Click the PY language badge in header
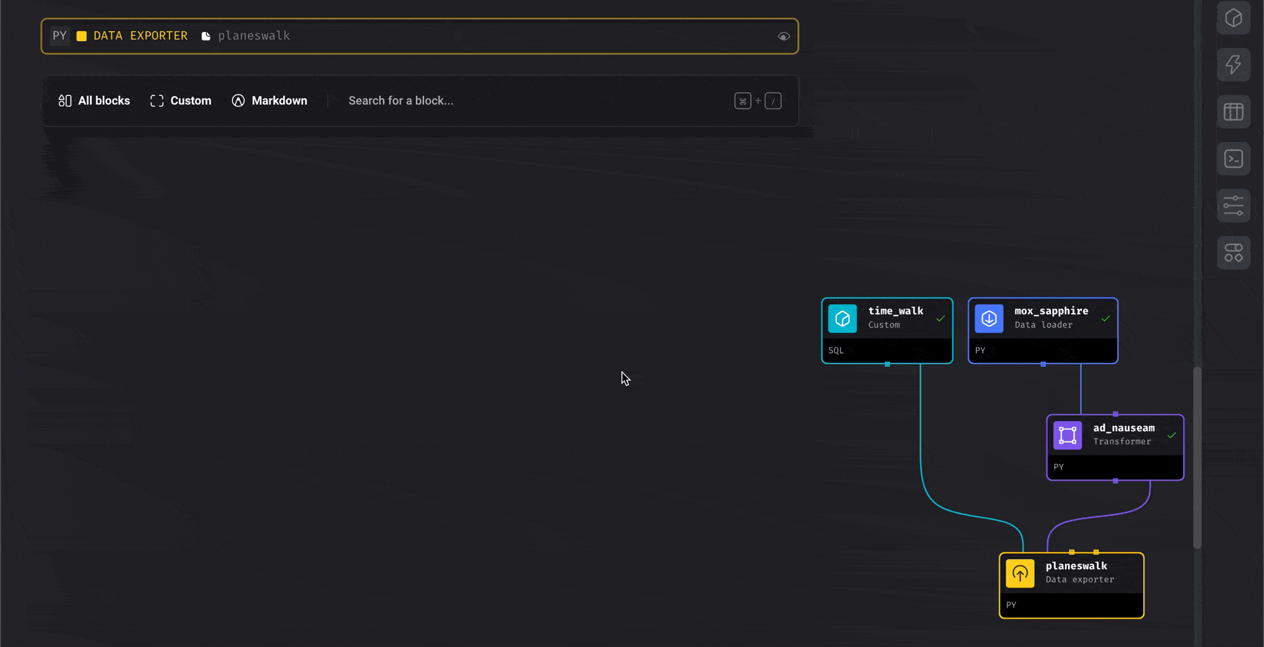 [x=59, y=36]
